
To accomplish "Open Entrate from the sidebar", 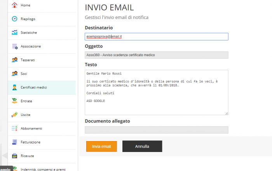I will pos(42,101).
